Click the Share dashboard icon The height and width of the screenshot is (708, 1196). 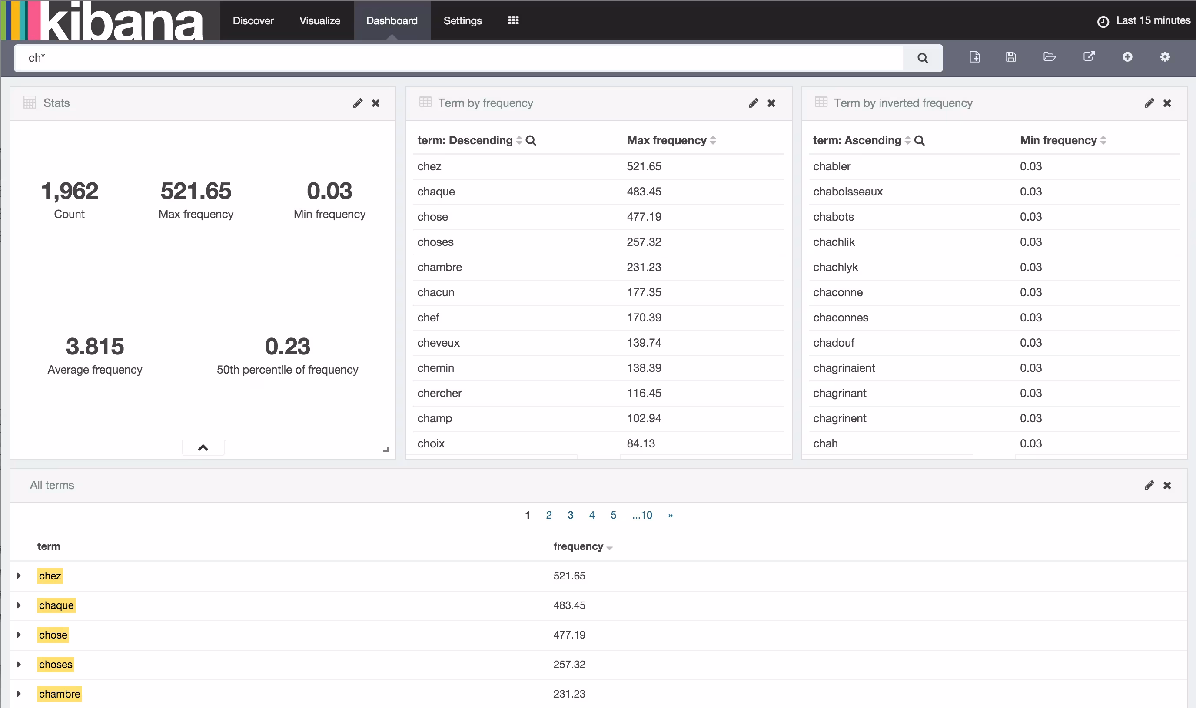[1089, 57]
